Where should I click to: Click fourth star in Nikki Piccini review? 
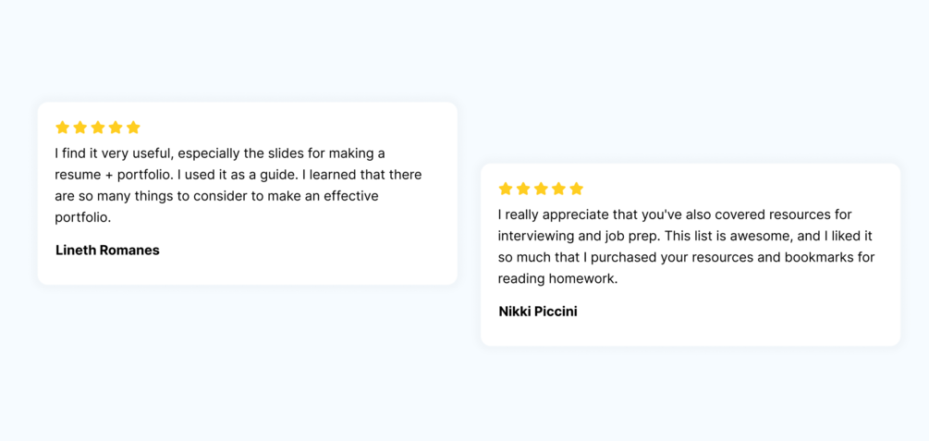(x=558, y=189)
